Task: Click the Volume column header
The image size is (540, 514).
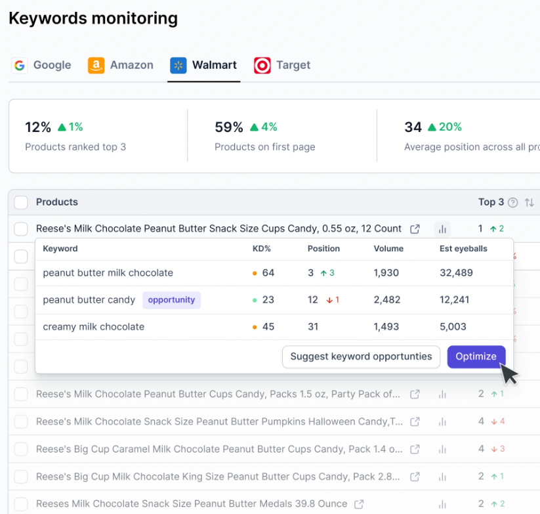Action: (x=388, y=249)
